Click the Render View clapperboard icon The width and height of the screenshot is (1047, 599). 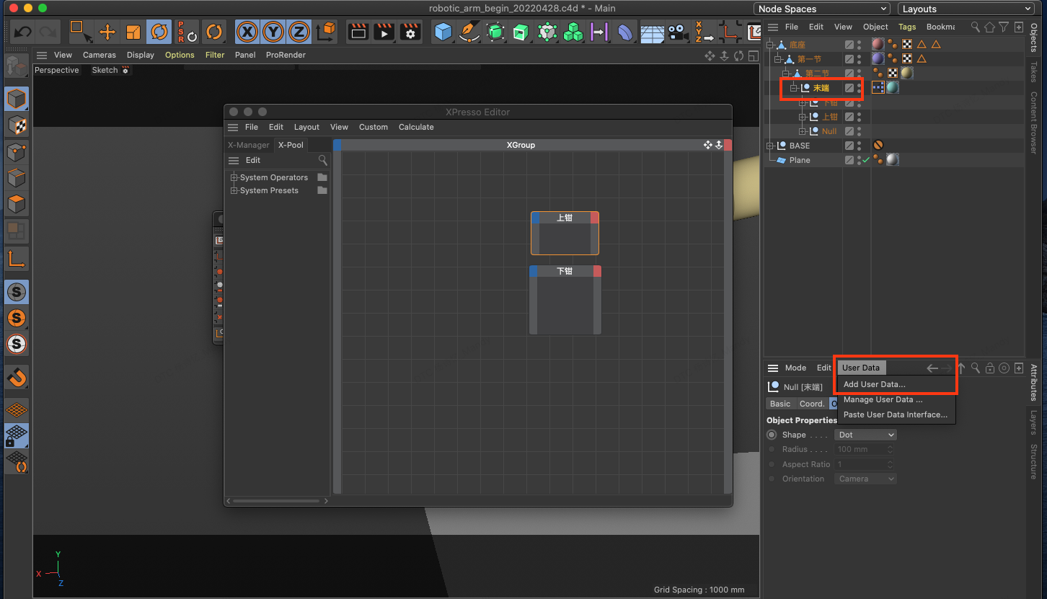coord(358,32)
